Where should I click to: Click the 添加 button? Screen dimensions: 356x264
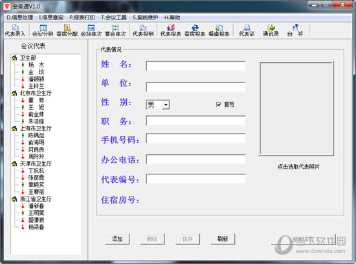pos(117,239)
